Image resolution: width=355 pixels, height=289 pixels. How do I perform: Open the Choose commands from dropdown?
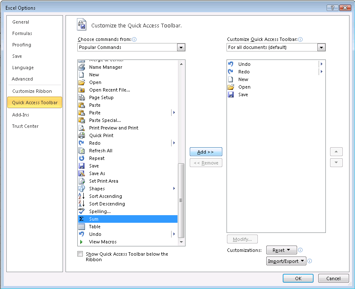pos(181,47)
